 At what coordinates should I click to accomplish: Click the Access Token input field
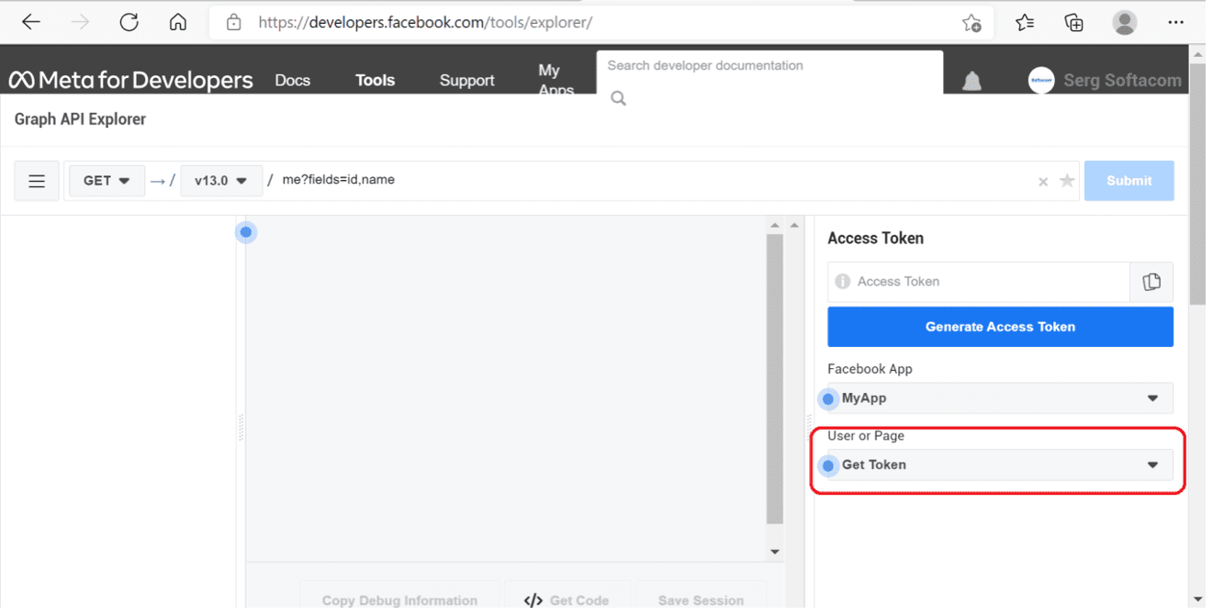pos(979,282)
